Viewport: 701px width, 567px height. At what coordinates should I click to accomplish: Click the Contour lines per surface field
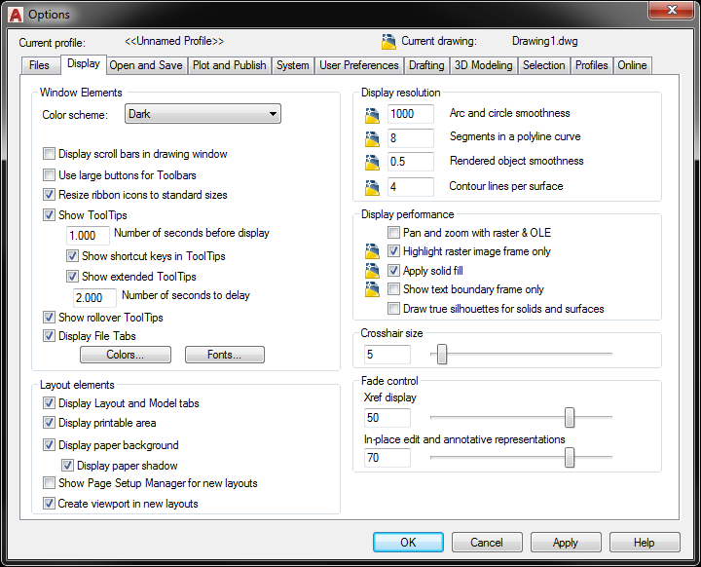(x=411, y=187)
